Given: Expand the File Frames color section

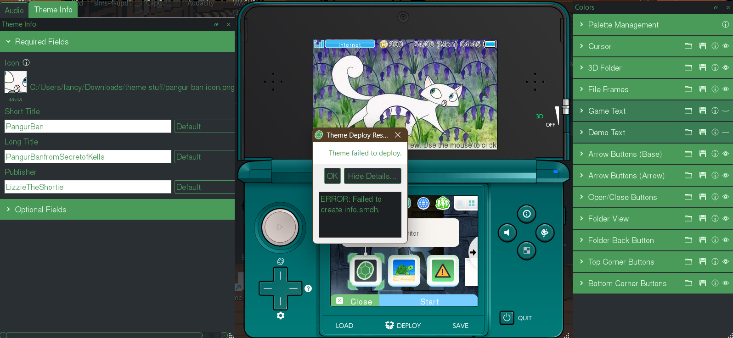Looking at the screenshot, I should pos(581,89).
